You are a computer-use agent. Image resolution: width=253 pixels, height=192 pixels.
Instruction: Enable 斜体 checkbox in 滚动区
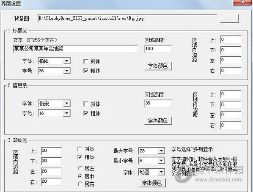[x=80, y=149]
